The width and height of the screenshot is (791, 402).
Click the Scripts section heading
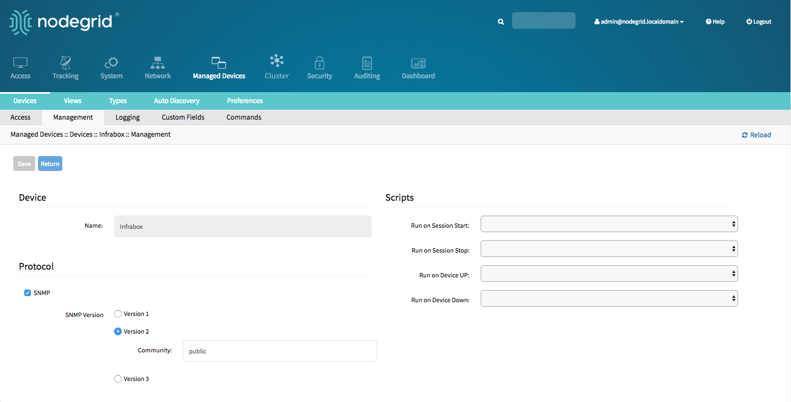400,197
